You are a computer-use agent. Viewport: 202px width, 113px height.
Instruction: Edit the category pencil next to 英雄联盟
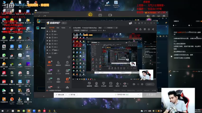pyautogui.click(x=87, y=30)
